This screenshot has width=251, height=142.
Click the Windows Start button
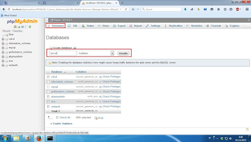pyautogui.click(x=5, y=138)
